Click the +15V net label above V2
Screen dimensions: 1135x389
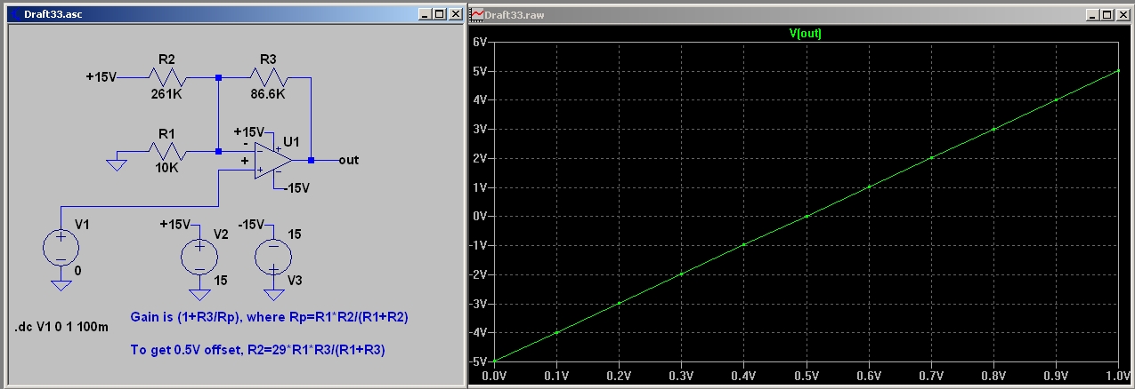pyautogui.click(x=176, y=223)
